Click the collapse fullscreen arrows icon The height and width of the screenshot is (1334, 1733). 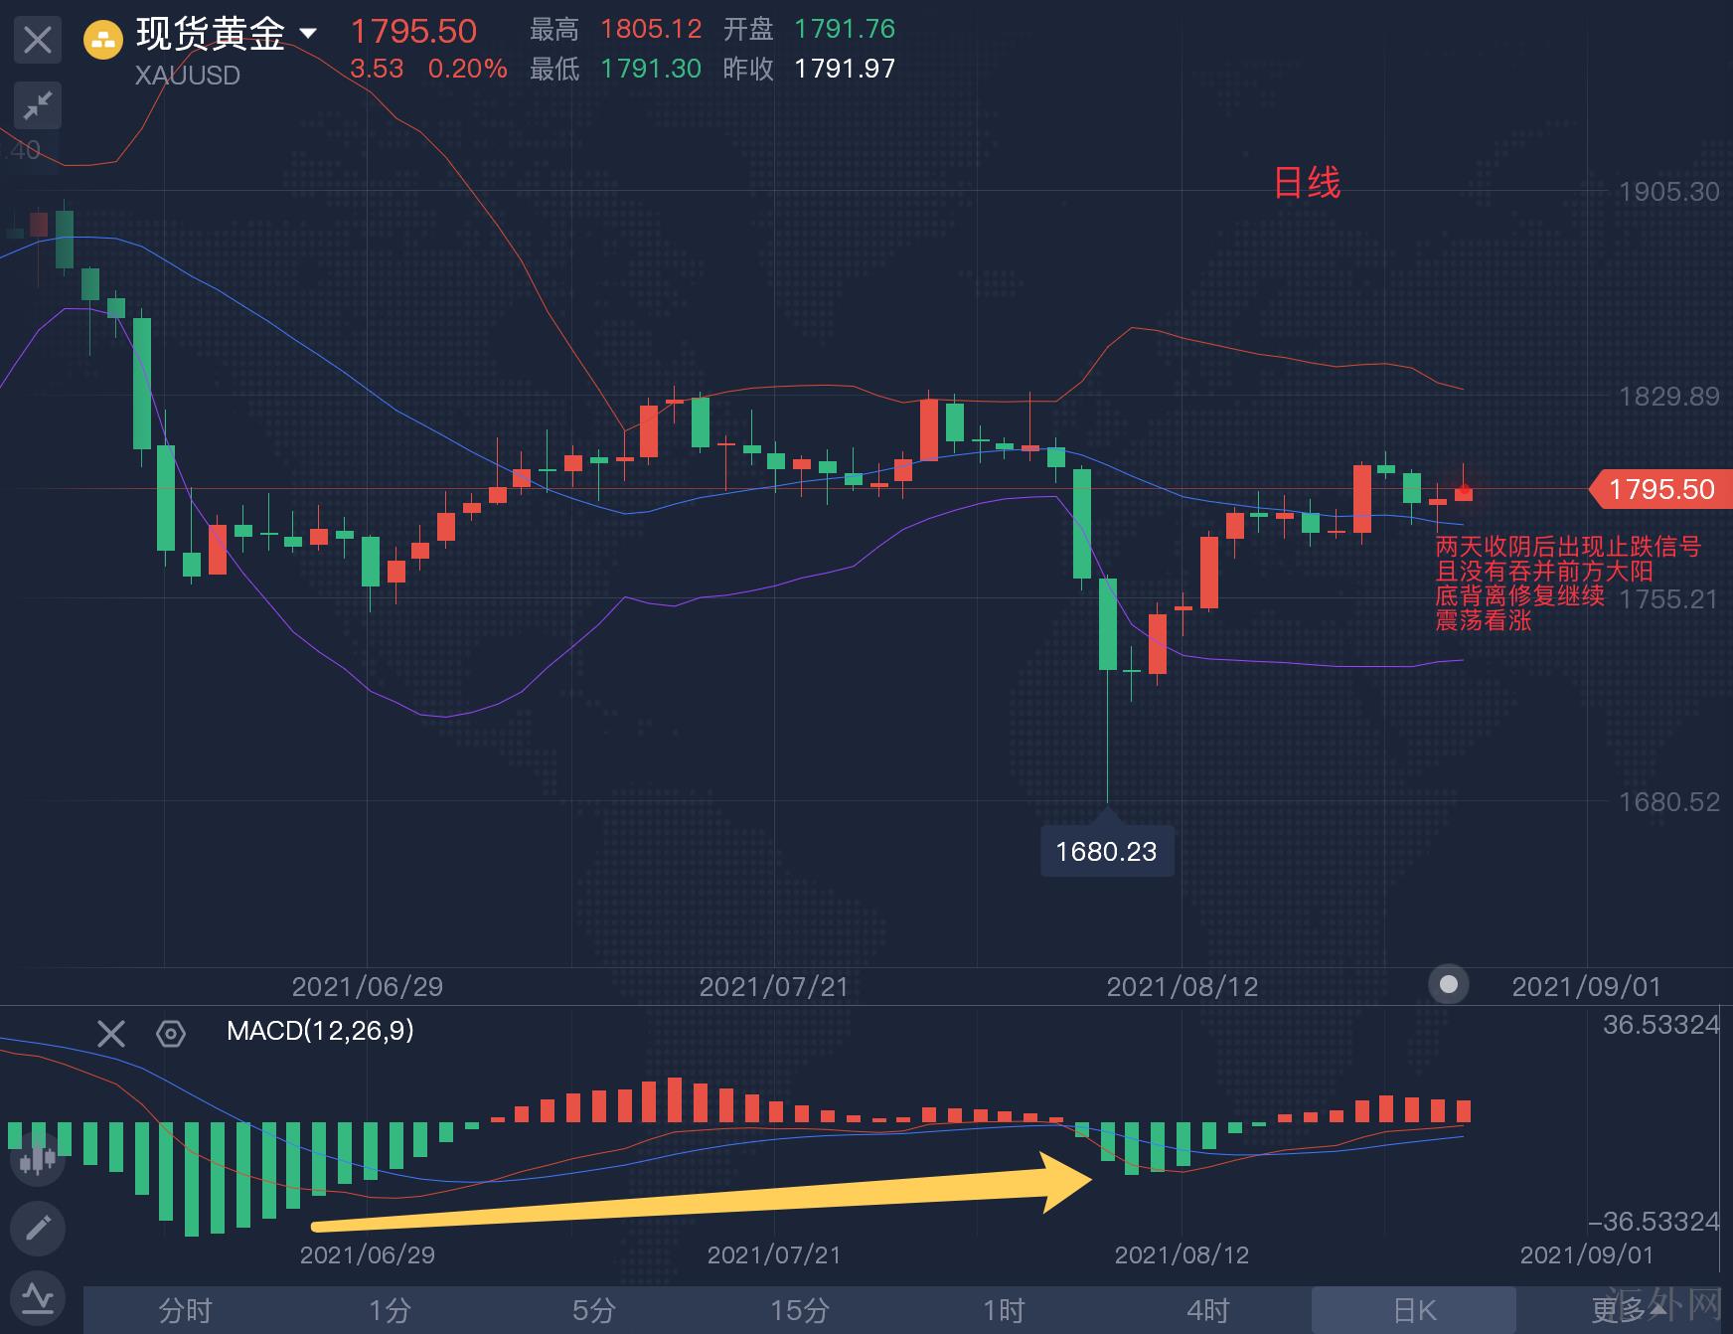pos(38,105)
